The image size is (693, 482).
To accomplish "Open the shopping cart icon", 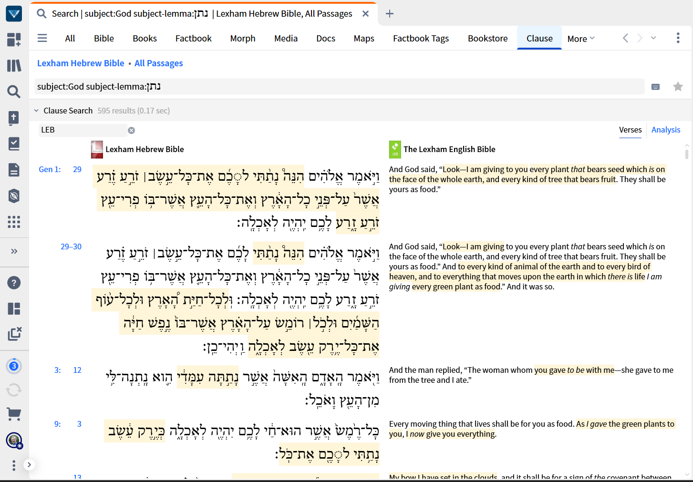I will click(14, 414).
